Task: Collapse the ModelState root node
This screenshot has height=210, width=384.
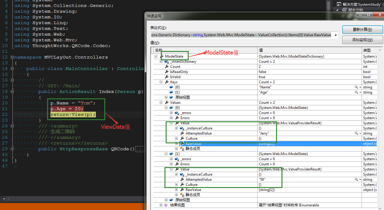Action: [156, 56]
